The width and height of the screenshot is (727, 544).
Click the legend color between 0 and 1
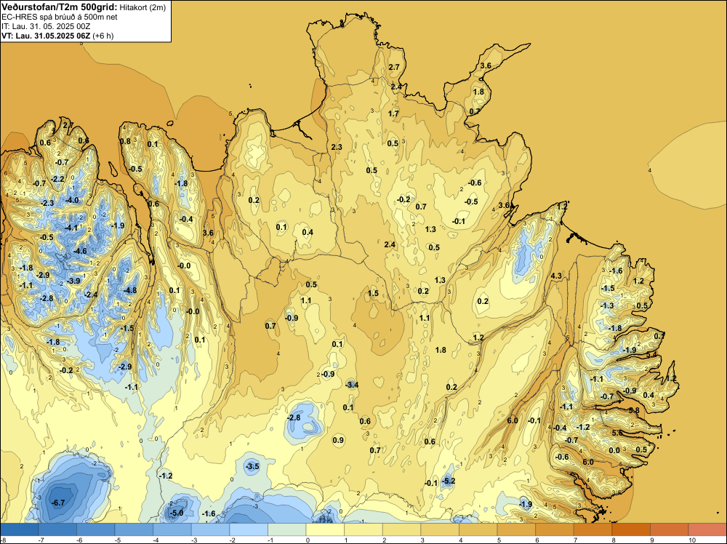click(325, 529)
